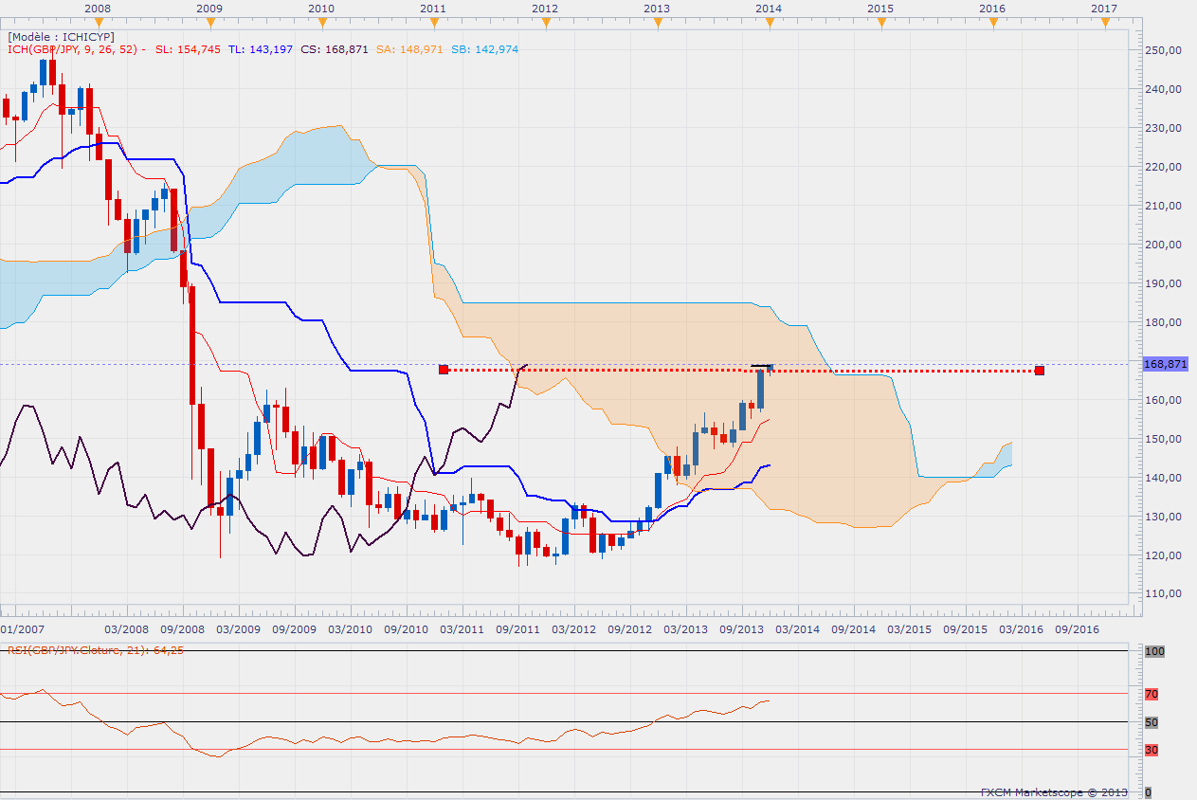
Task: Click the 03/2014 date on time axis
Action: pos(797,628)
